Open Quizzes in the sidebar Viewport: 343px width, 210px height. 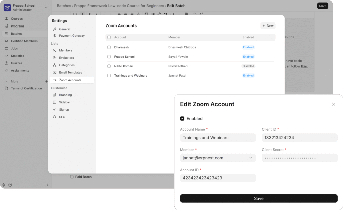(x=17, y=63)
